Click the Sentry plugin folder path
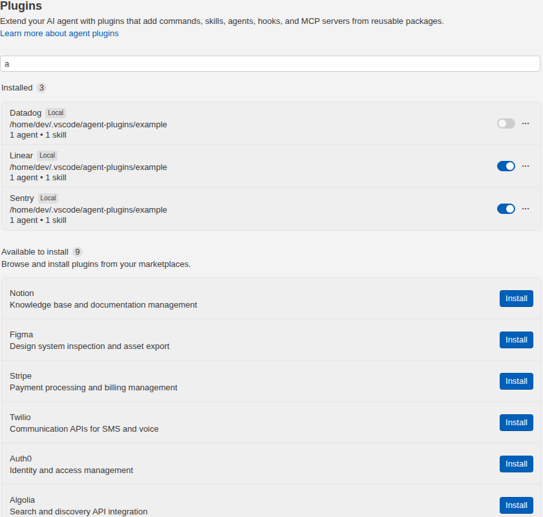This screenshot has height=517, width=543. [x=89, y=210]
